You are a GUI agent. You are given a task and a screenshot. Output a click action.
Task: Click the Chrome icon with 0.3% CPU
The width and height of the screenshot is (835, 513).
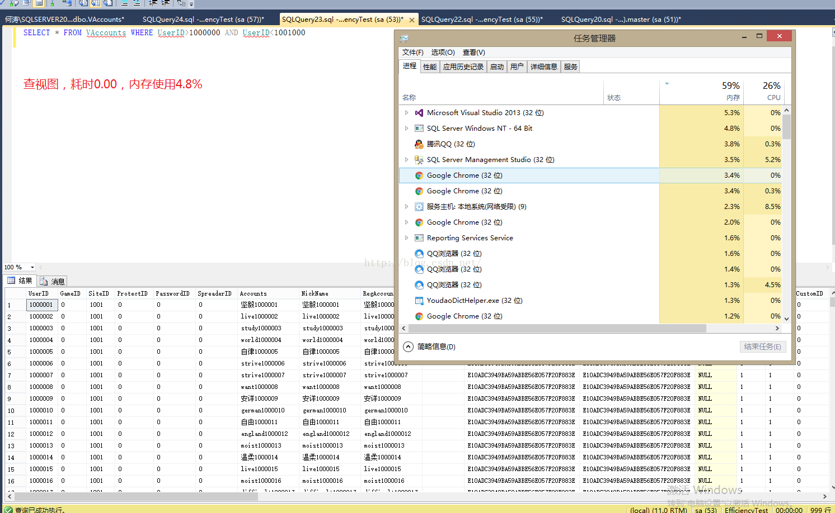pyautogui.click(x=419, y=191)
